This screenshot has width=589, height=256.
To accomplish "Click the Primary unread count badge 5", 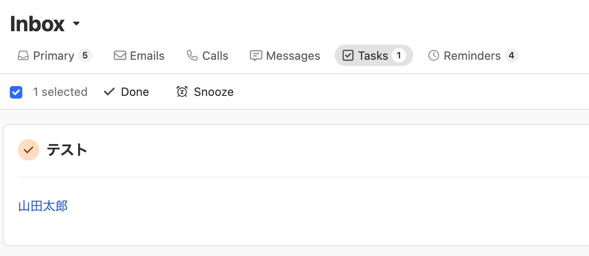I will (x=85, y=56).
